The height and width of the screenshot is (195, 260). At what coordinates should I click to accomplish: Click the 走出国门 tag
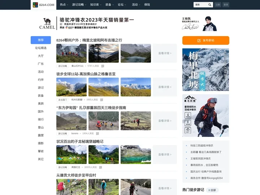click(x=62, y=100)
